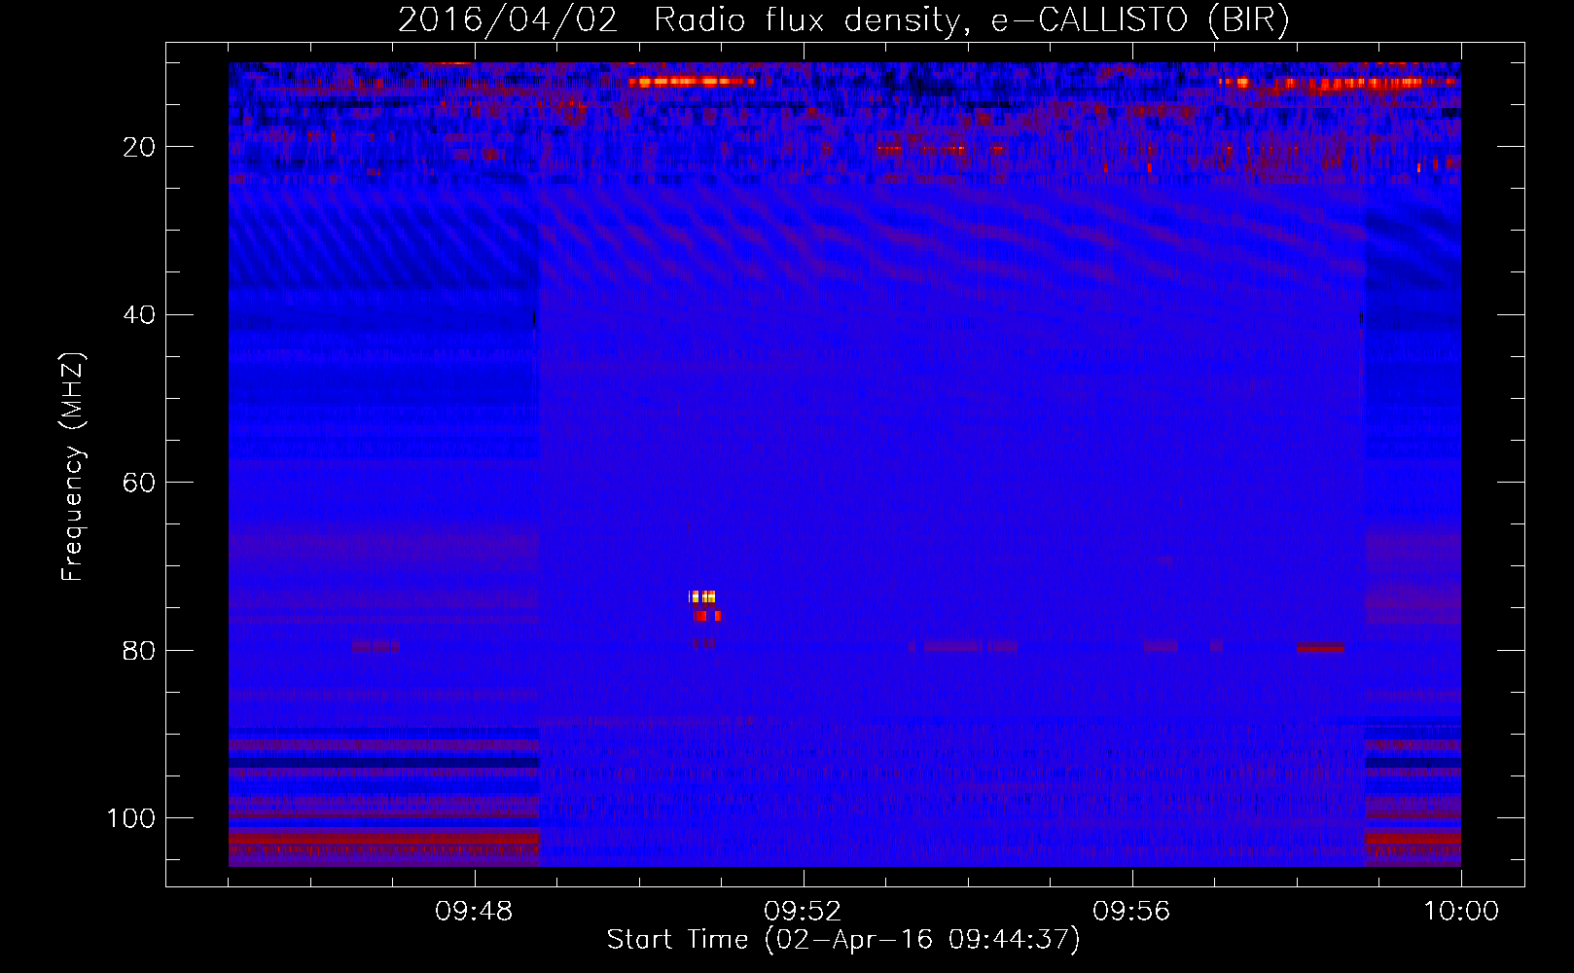Click the 20 MHz frequency tick label
This screenshot has width=1574, height=973.
tap(140, 147)
